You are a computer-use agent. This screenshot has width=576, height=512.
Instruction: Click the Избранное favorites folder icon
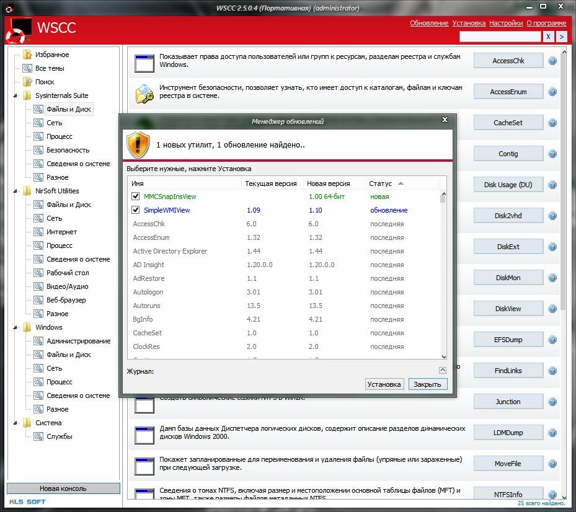point(27,55)
